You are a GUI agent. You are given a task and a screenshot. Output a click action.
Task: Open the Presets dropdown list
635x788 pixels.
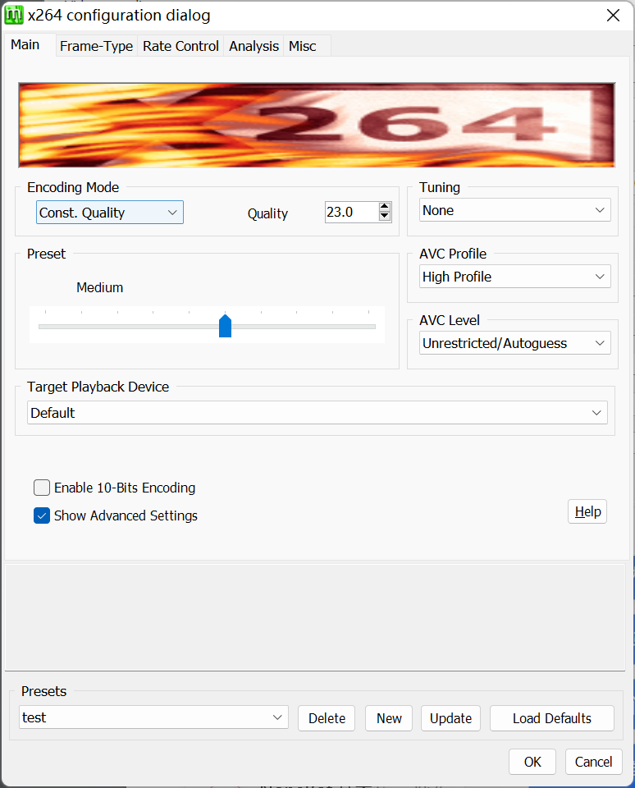click(153, 717)
